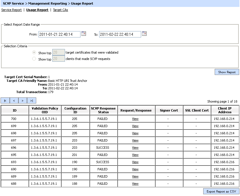Image resolution: width=240 pixels, height=196 pixels.
Task: Go to the first page of results
Action: (x=5, y=101)
